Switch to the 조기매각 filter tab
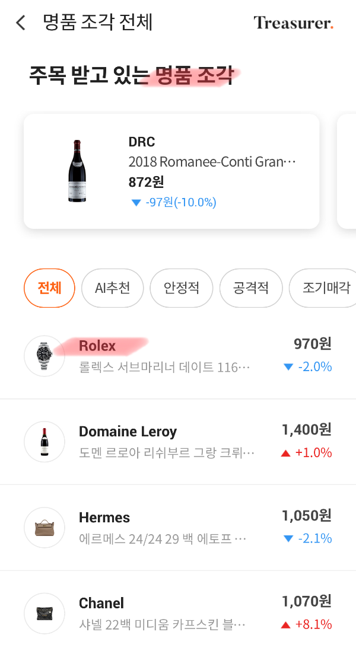Image resolution: width=356 pixels, height=651 pixels. point(323,288)
